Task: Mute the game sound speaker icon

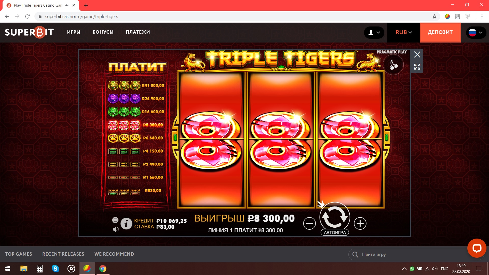Action: pos(116,229)
